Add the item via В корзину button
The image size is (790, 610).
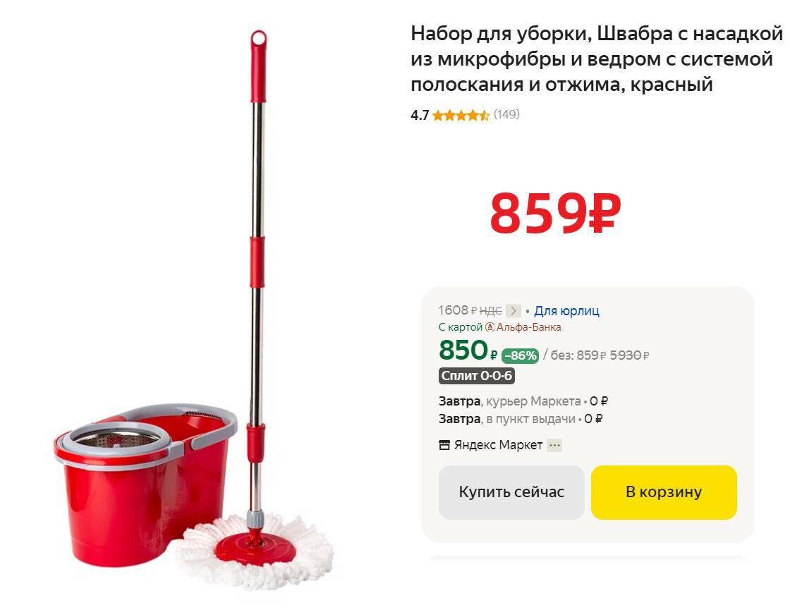pyautogui.click(x=664, y=492)
